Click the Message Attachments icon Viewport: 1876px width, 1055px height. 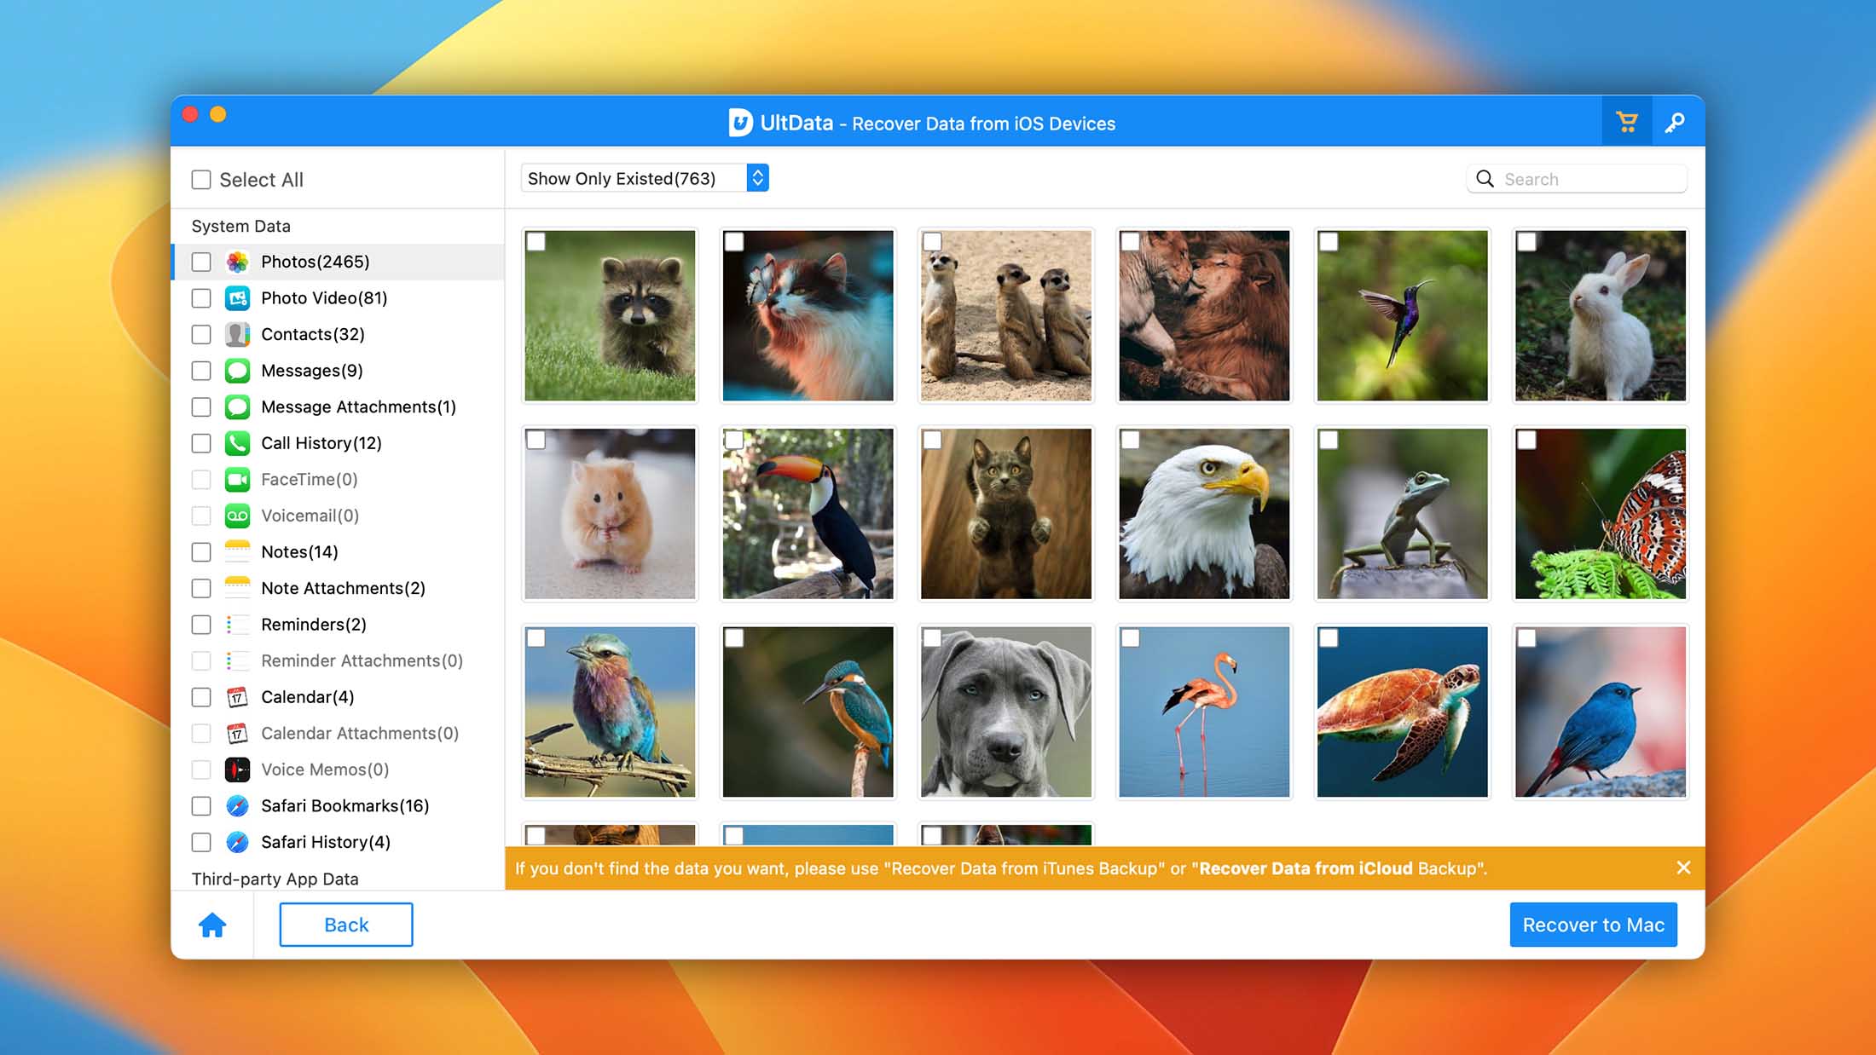click(237, 406)
